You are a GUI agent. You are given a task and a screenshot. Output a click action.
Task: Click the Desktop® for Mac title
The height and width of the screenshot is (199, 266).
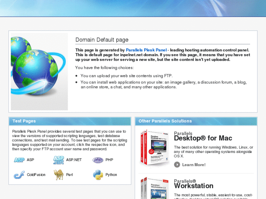[x=203, y=138]
